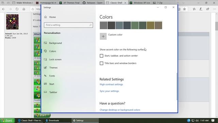Screen dimensions: 218x123
Task: Click the Start button on taskbar
Action: click(7, 121)
